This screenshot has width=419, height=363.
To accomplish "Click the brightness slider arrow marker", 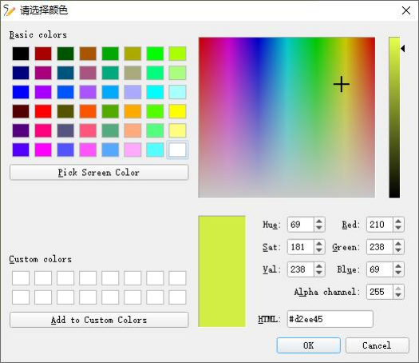I will pos(403,49).
